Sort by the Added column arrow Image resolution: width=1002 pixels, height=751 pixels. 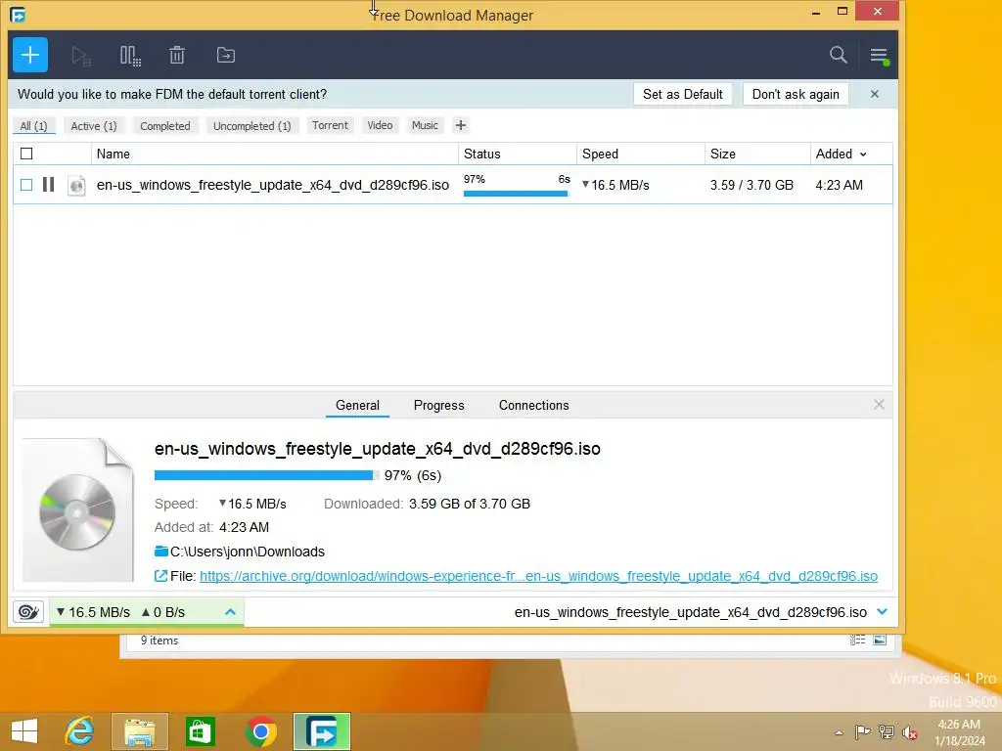[x=863, y=155]
